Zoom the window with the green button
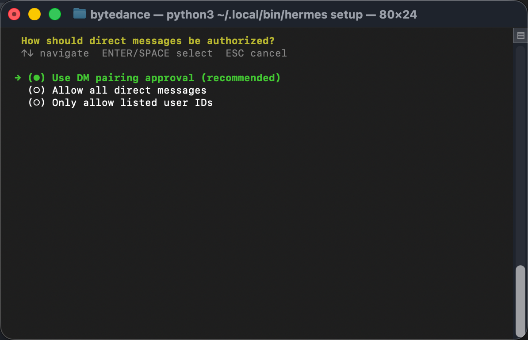Viewport: 528px width, 340px height. point(55,14)
